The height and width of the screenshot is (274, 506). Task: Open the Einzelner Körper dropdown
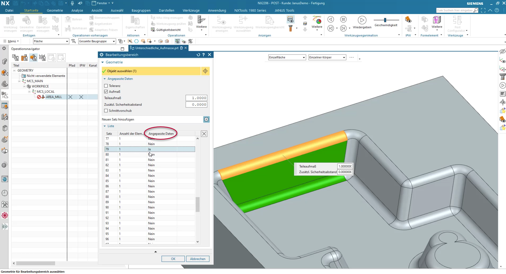[327, 58]
